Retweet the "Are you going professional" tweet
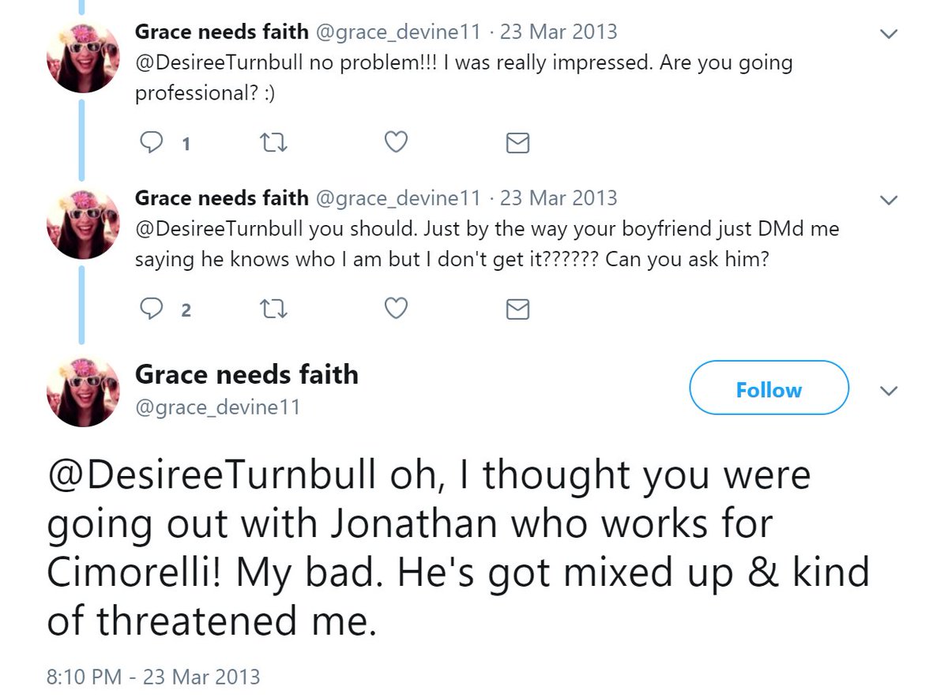This screenshot has height=698, width=948. [272, 142]
